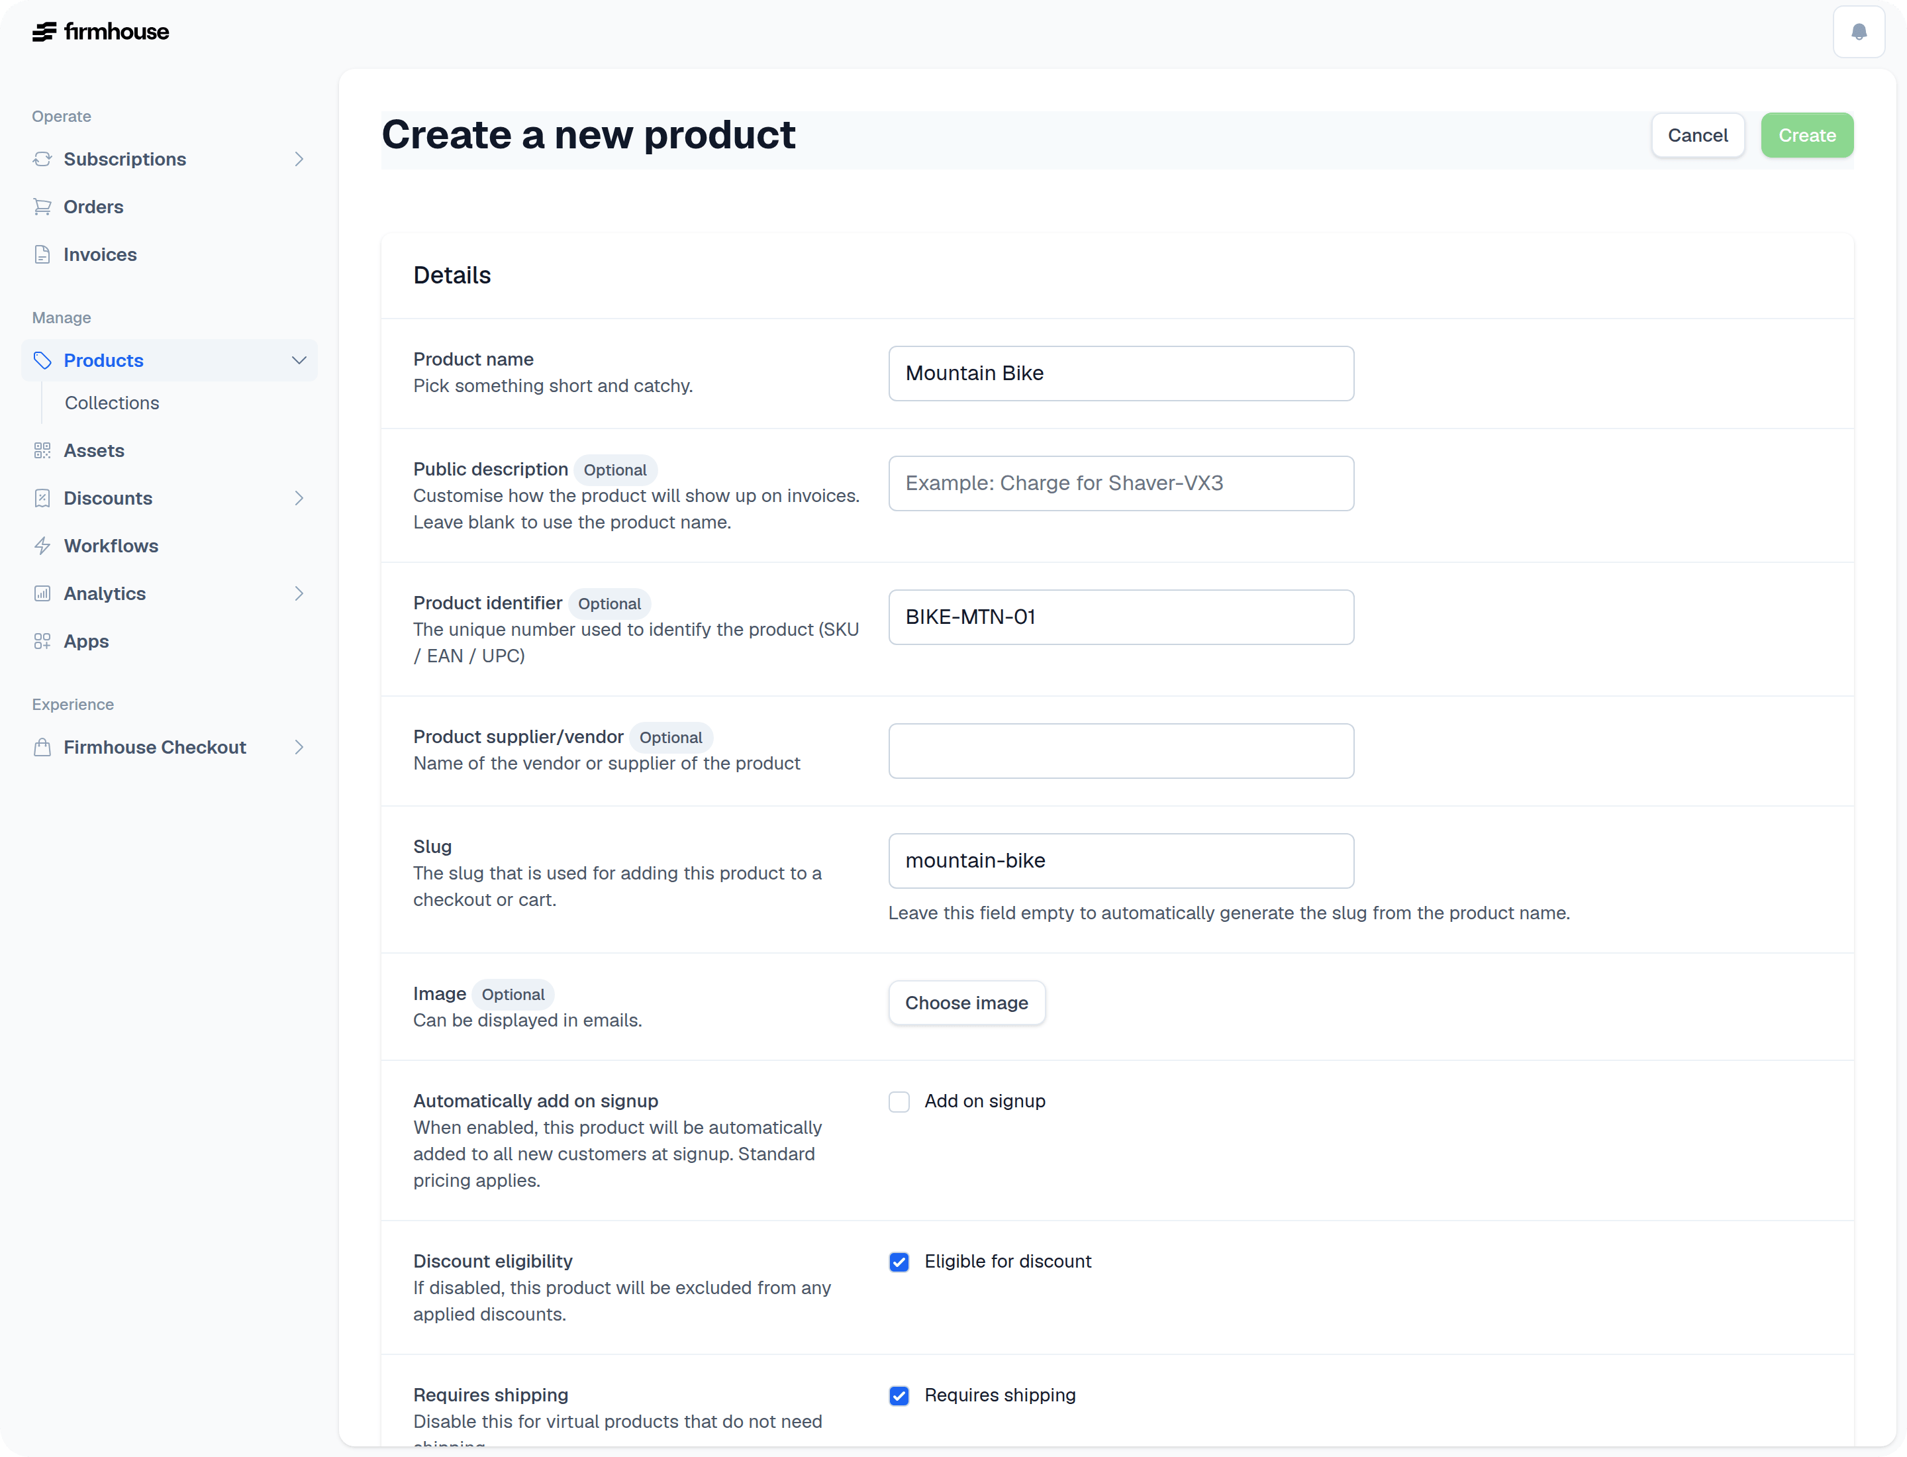1907x1457 pixels.
Task: Open Assets in the sidebar
Action: 169,450
